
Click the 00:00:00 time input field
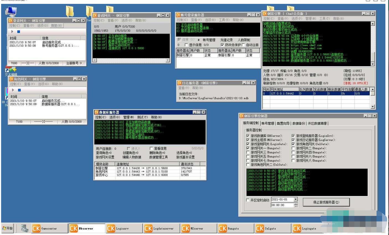pyautogui.click(x=282, y=205)
